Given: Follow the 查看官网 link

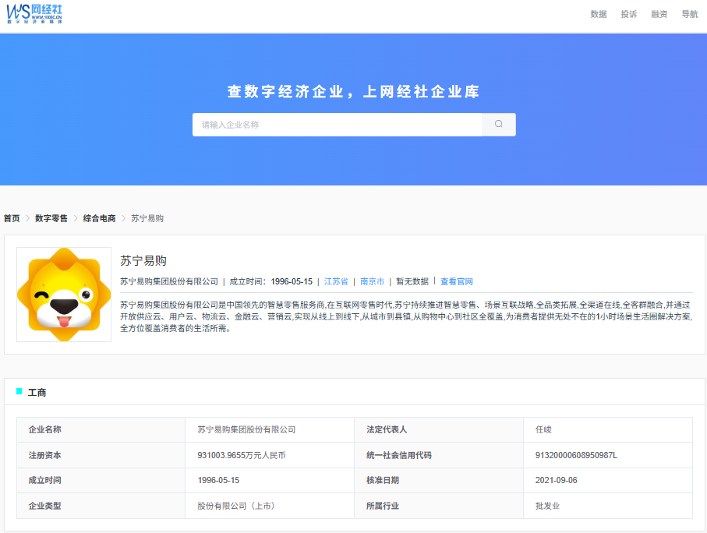Looking at the screenshot, I should coord(456,281).
